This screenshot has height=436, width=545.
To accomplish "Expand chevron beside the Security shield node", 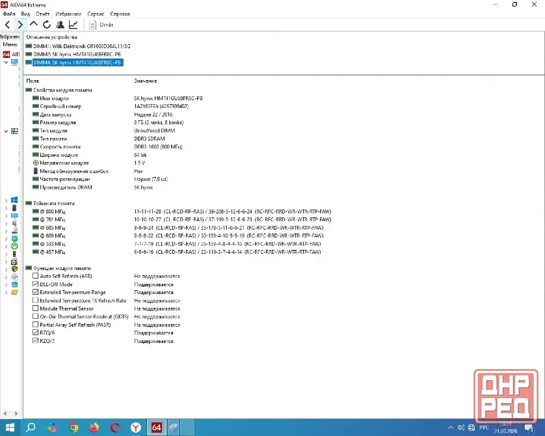I will pyautogui.click(x=6, y=269).
